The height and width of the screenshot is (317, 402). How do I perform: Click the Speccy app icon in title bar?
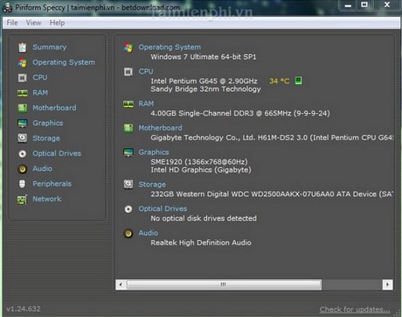coord(7,8)
